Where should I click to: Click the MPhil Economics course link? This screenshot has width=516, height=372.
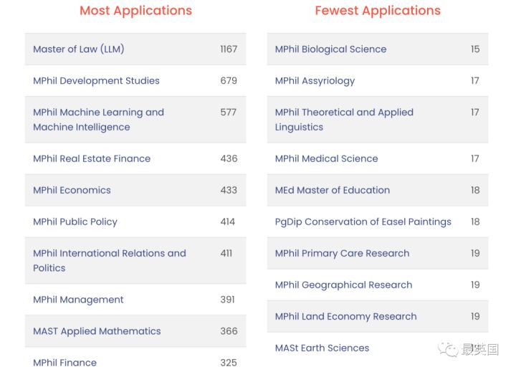72,190
